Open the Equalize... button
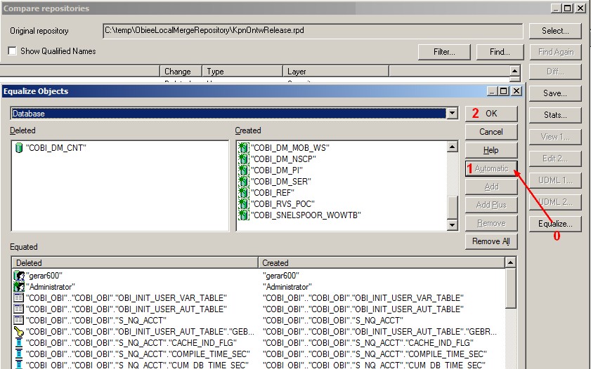This screenshot has width=591, height=369. pyautogui.click(x=554, y=224)
